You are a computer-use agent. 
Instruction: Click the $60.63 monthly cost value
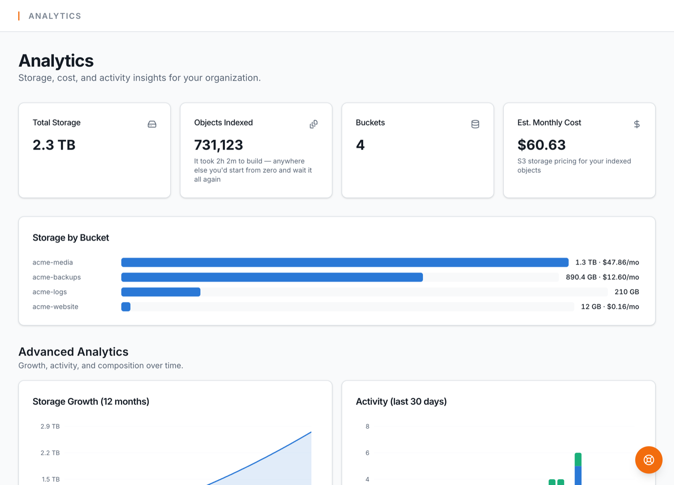coord(541,145)
